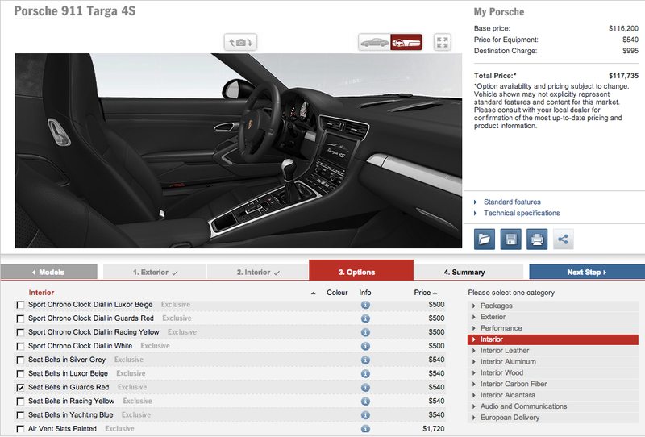The width and height of the screenshot is (645, 437).
Task: Select the 3. Options tab
Action: (360, 270)
